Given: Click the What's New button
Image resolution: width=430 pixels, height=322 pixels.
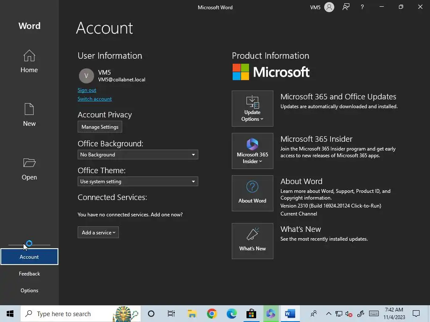Looking at the screenshot, I should 252,241.
